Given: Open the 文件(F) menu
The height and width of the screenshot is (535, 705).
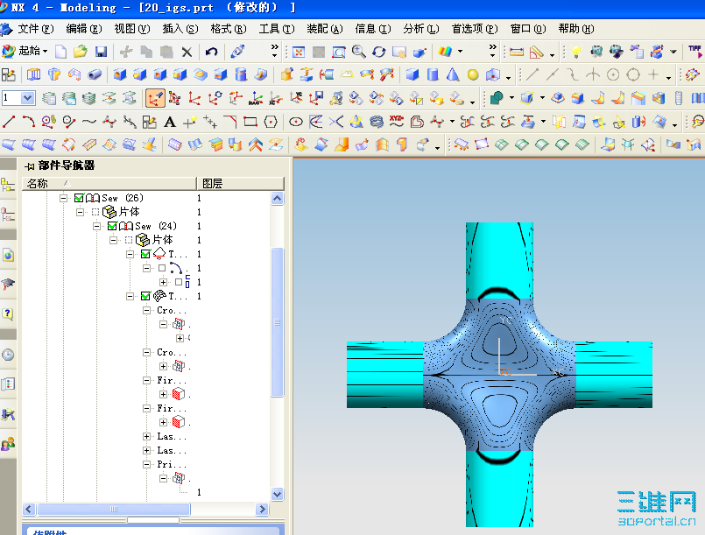Looking at the screenshot, I should [x=35, y=29].
